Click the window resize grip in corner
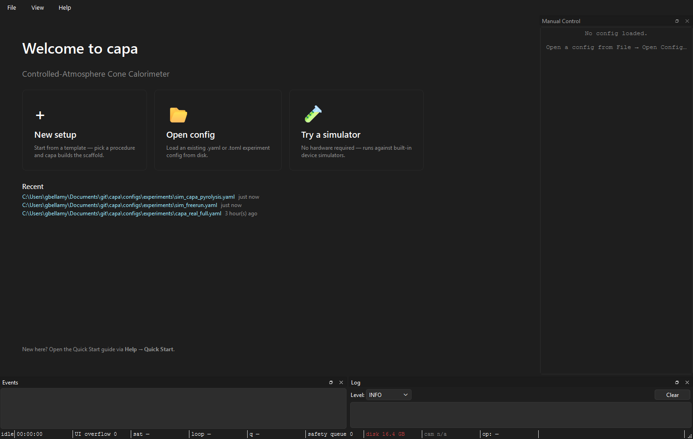The image size is (693, 439). (689, 435)
